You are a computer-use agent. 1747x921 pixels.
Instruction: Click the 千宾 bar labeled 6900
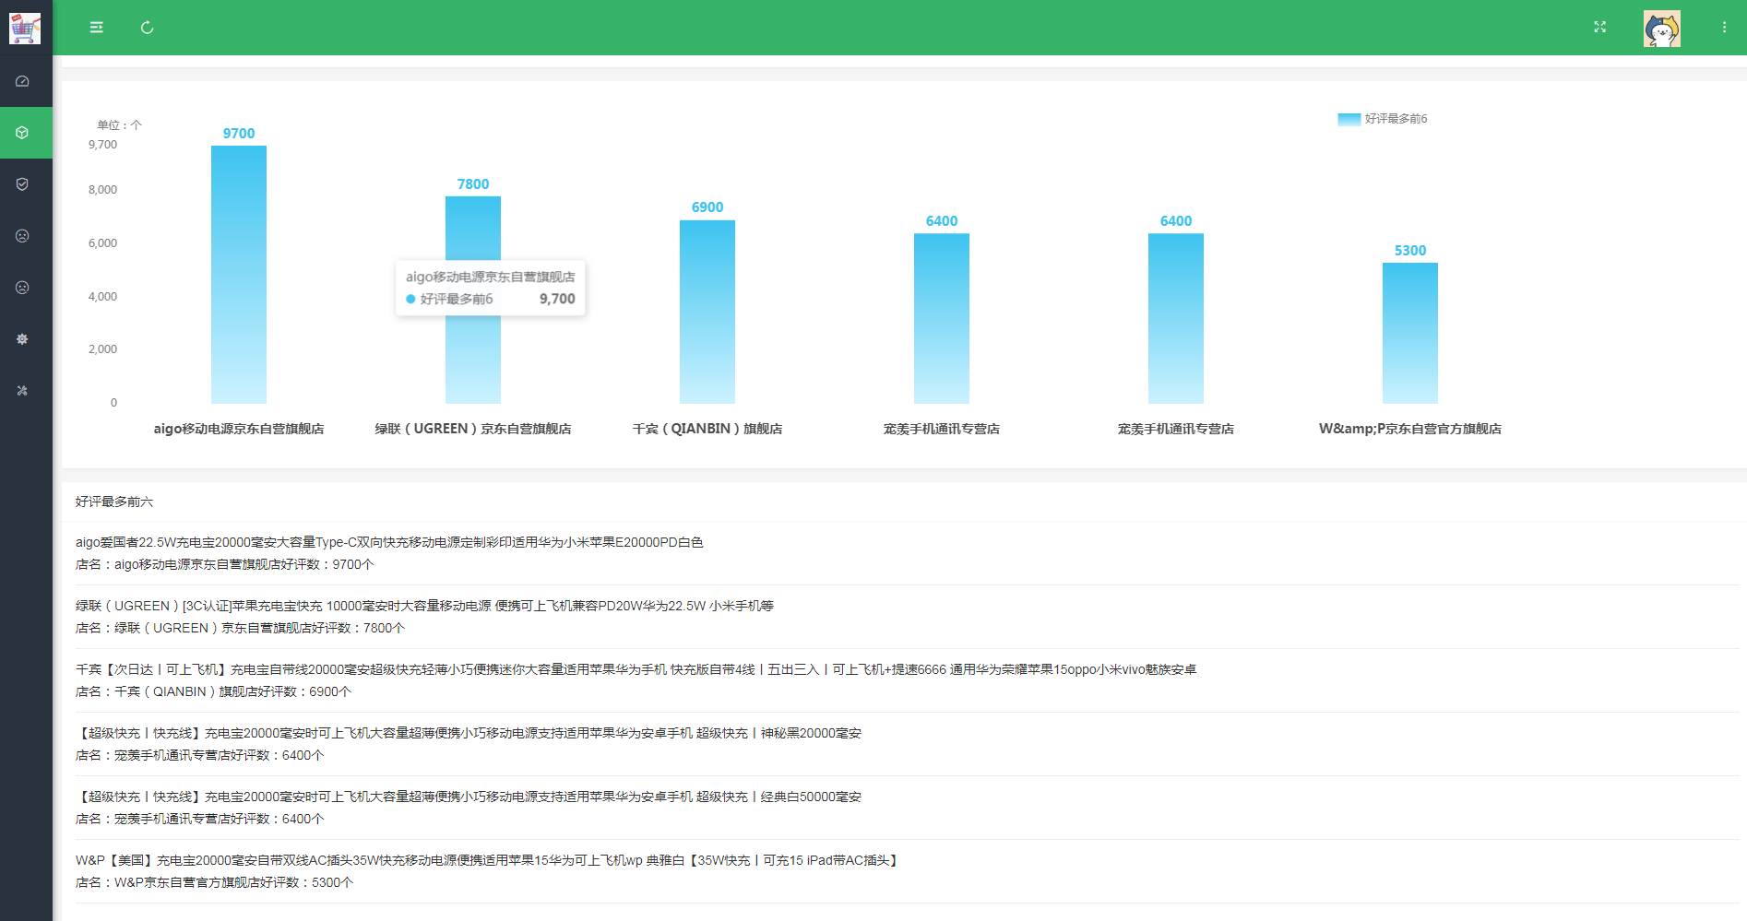[x=707, y=312]
